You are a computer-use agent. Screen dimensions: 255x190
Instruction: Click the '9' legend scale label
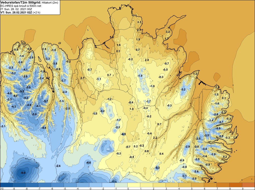click(x=243, y=188)
